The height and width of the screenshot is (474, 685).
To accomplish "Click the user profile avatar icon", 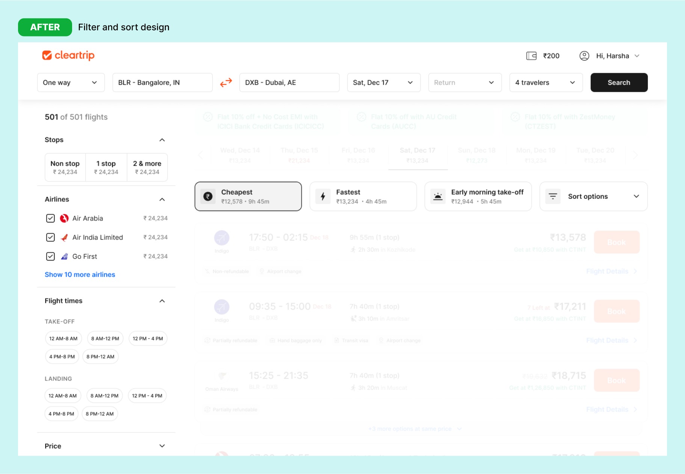I will coord(584,56).
